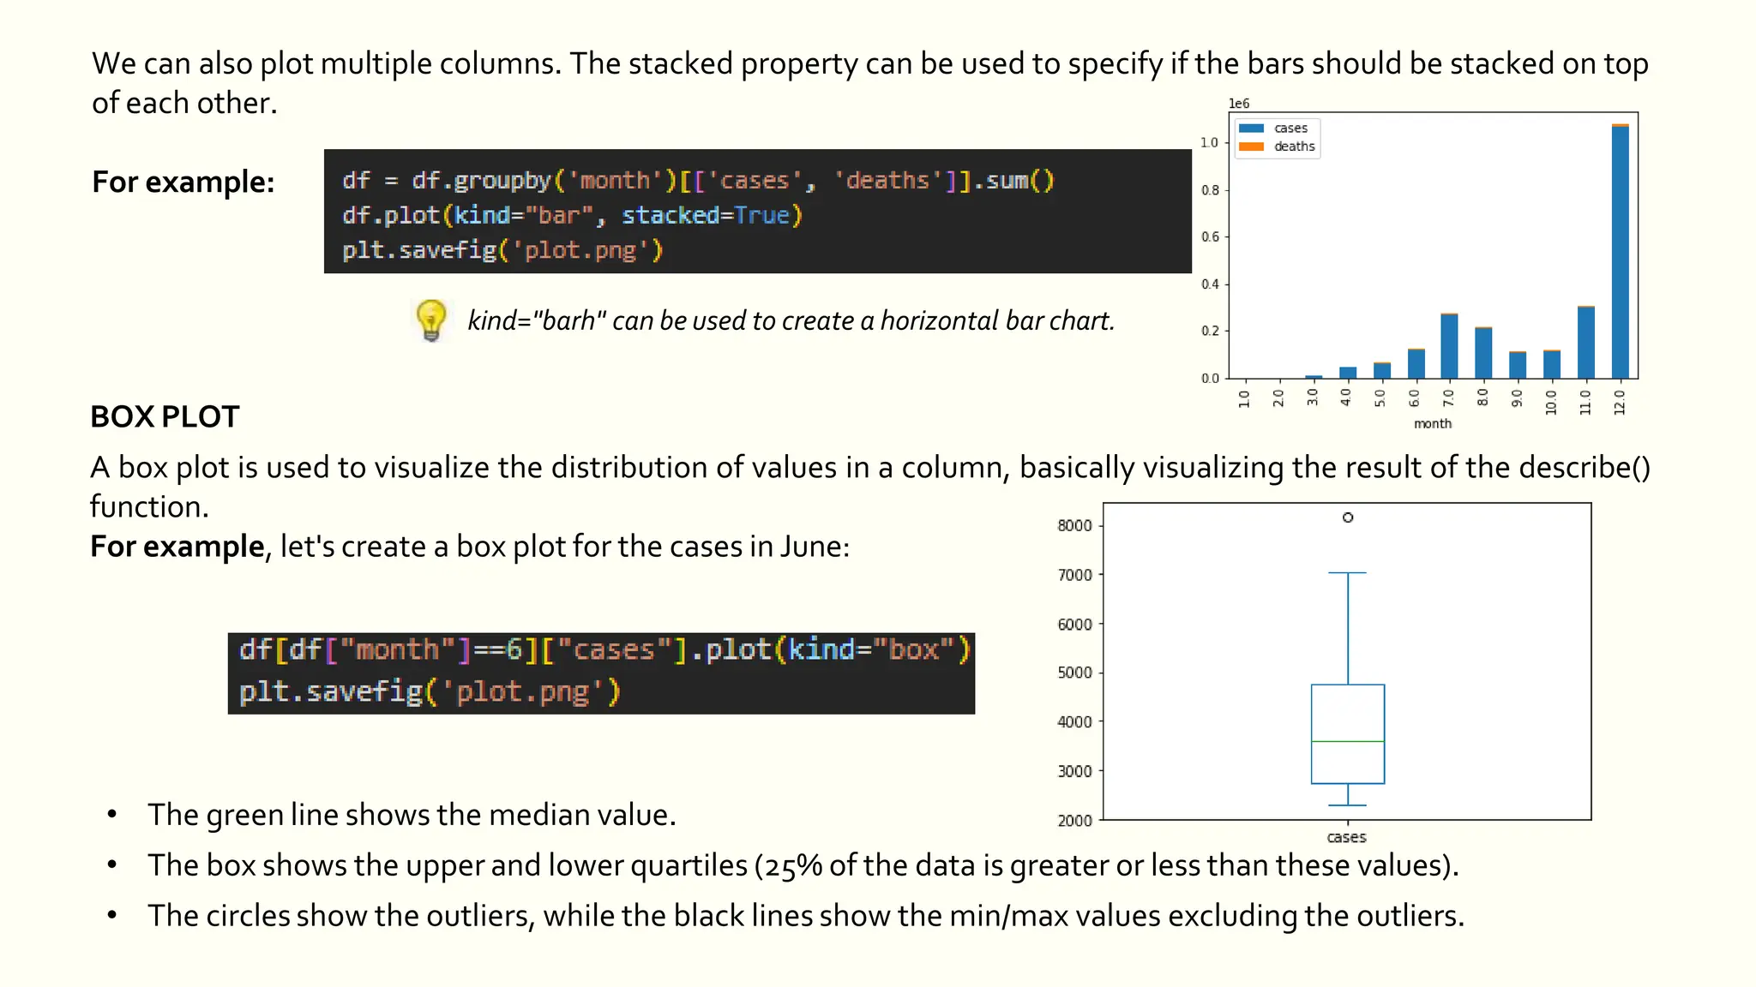Click the upper whisker cap of the box plot
Viewport: 1756px width, 987px height.
pos(1348,572)
